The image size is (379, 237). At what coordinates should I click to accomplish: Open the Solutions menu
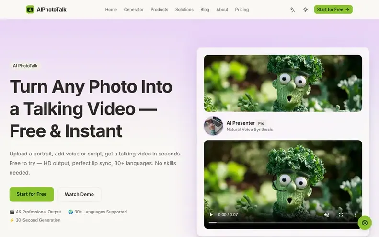click(184, 10)
